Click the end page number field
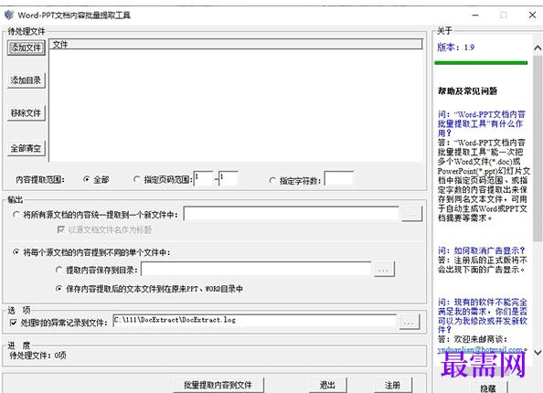Screen dimensions: 543x393 (229, 178)
